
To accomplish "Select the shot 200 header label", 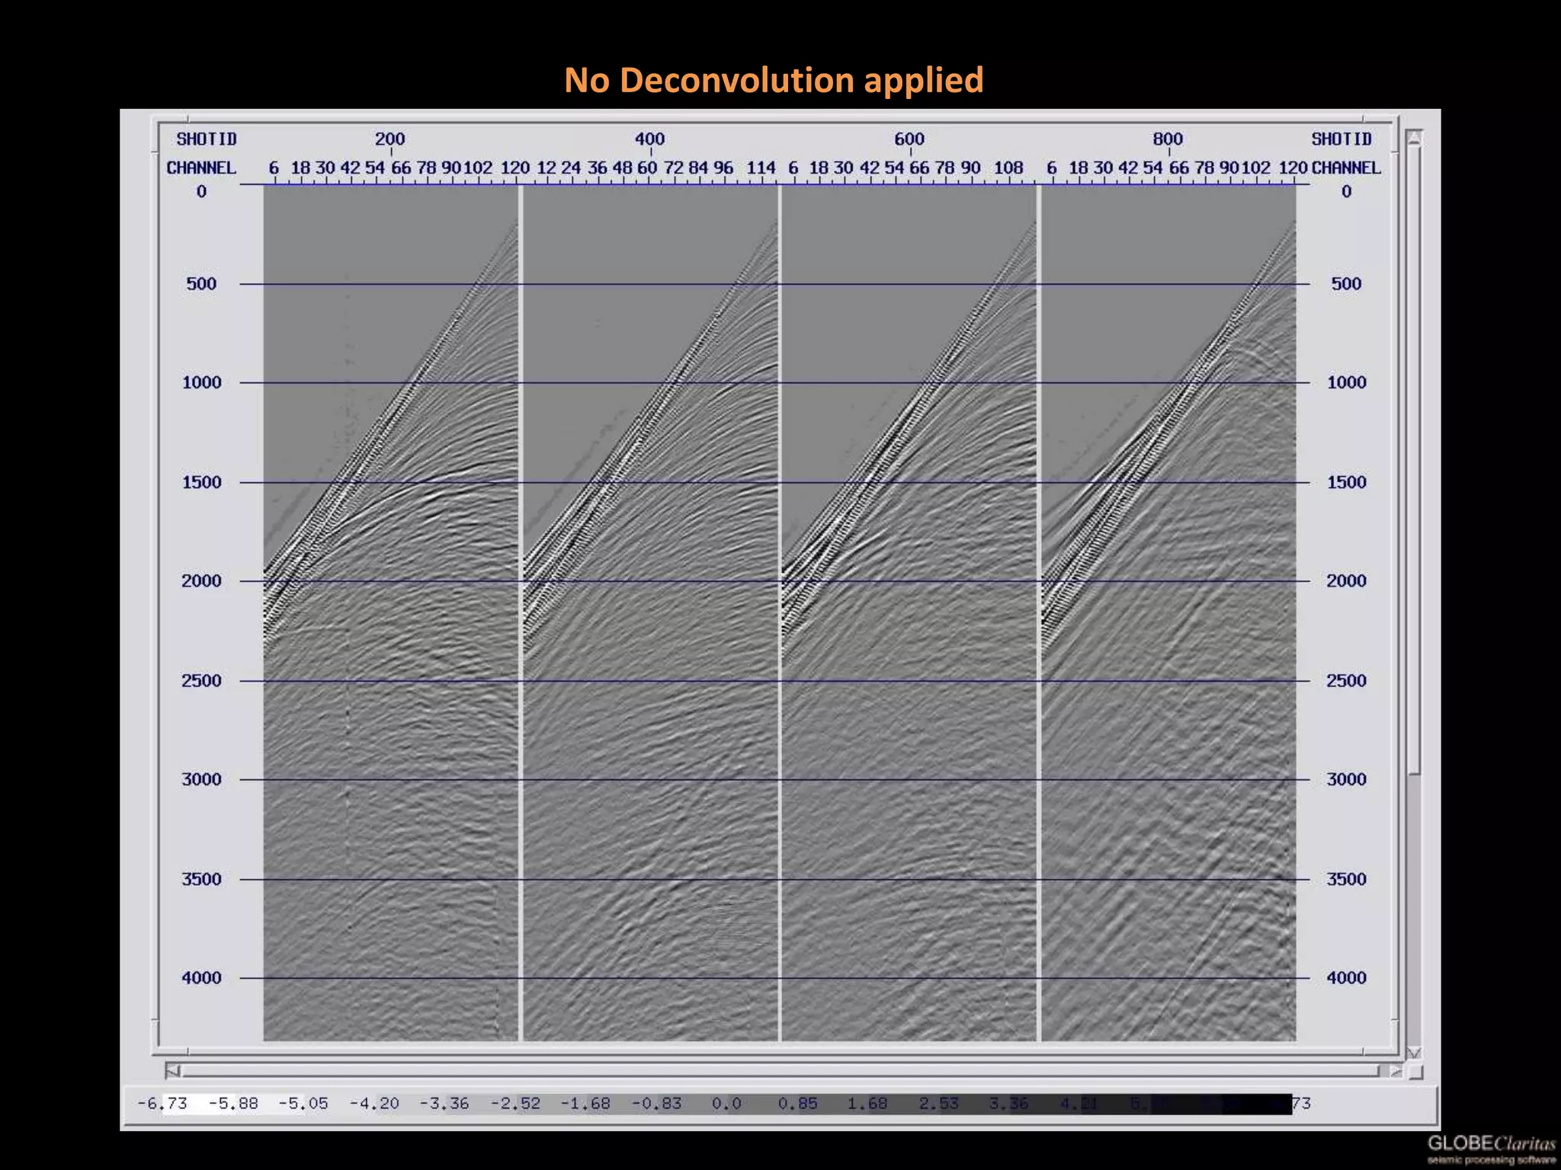I will click(389, 139).
